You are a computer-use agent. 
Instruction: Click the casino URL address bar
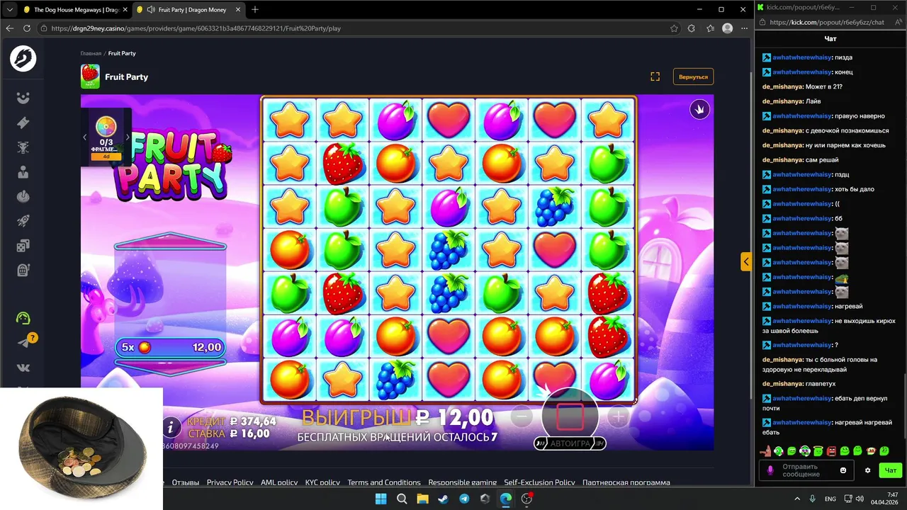click(x=354, y=28)
